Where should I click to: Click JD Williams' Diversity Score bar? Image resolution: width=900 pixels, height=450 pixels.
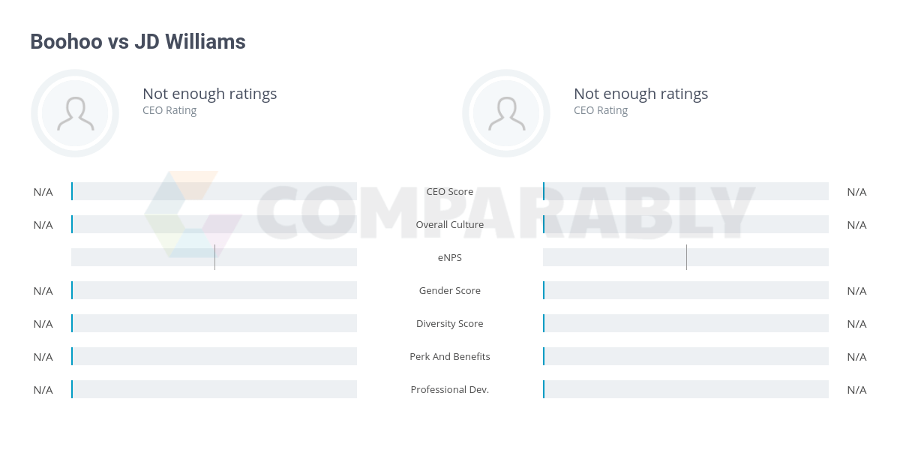click(685, 323)
